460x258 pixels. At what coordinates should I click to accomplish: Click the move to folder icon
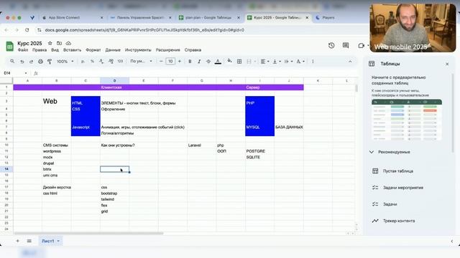click(59, 43)
